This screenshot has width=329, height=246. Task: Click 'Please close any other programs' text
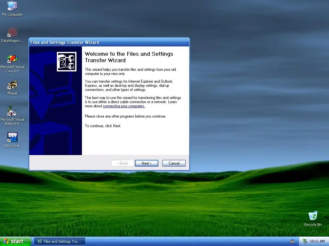(125, 116)
